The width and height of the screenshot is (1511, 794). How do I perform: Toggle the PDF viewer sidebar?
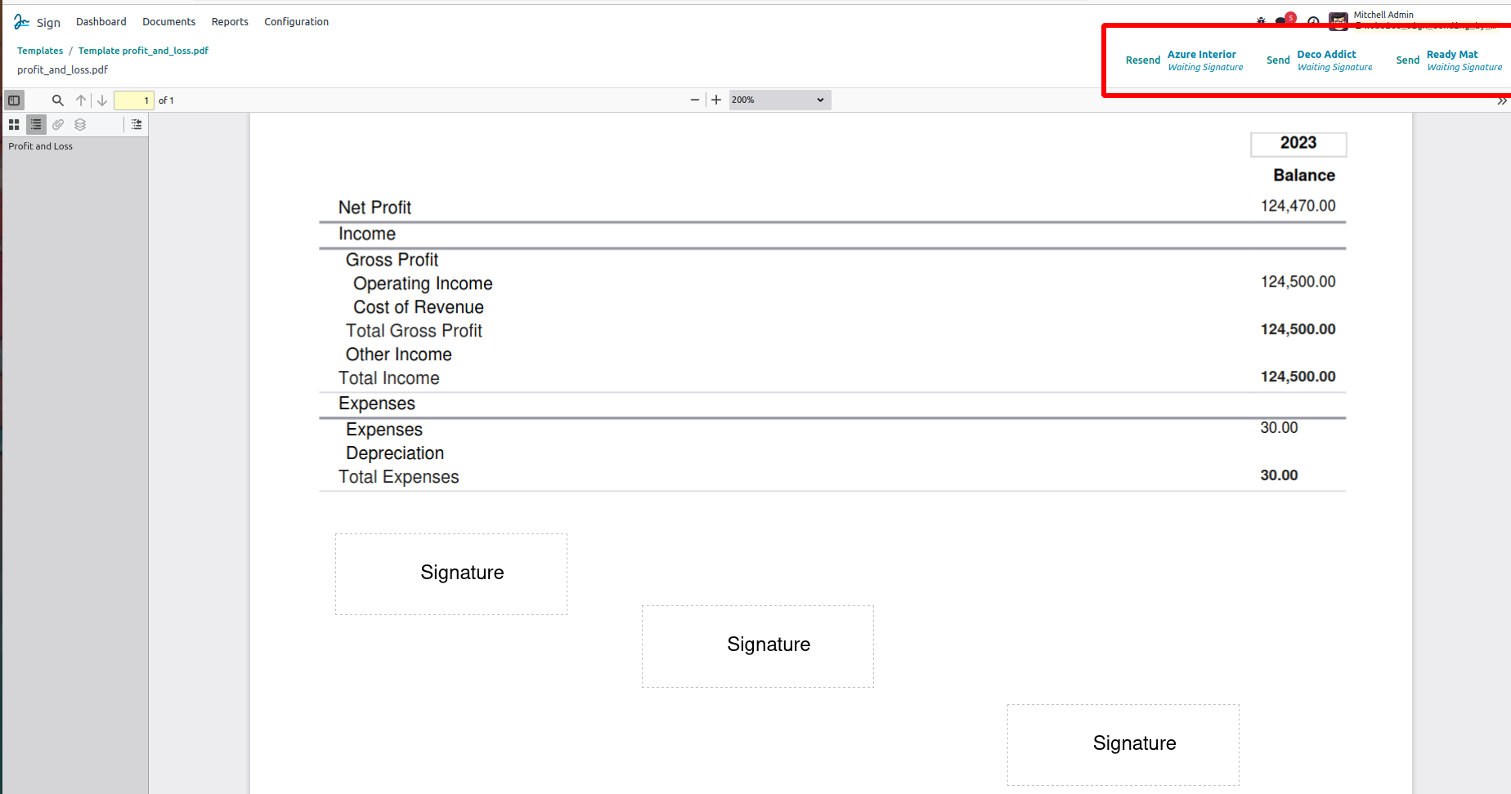tap(14, 100)
